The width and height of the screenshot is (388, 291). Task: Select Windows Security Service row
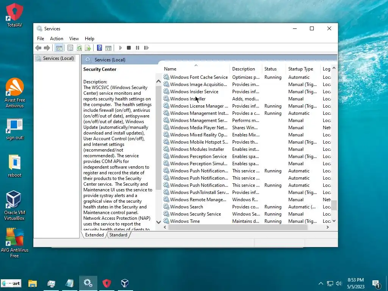click(247, 214)
